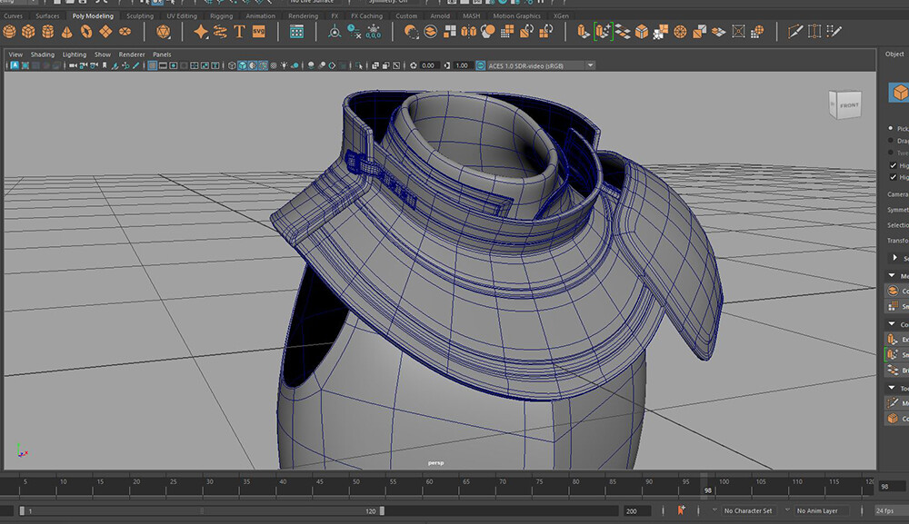Open the 24 fps frame rate dropdown

[x=892, y=510]
